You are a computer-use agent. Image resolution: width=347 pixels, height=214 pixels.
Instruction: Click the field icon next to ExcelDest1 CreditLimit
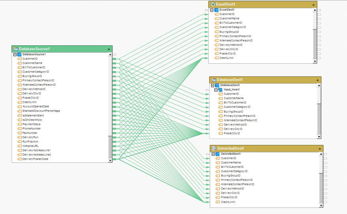(216, 58)
